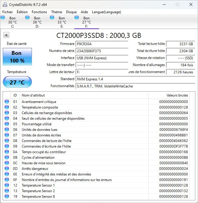Click status icon for Nombre d'entrées du journal

click(x=7, y=180)
